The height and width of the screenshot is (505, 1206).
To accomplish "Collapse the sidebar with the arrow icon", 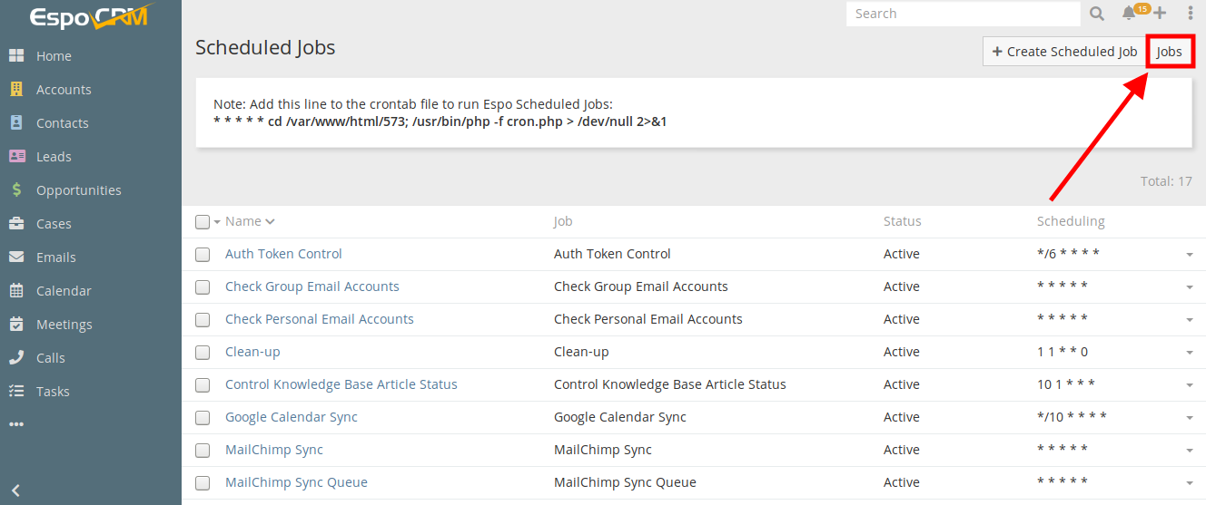I will (15, 490).
